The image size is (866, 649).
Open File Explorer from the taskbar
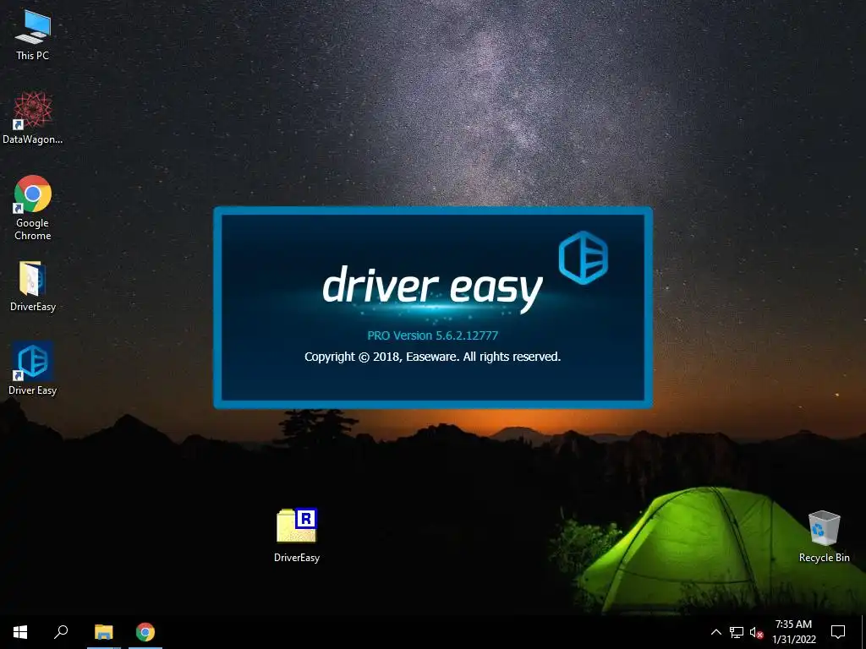pyautogui.click(x=103, y=632)
